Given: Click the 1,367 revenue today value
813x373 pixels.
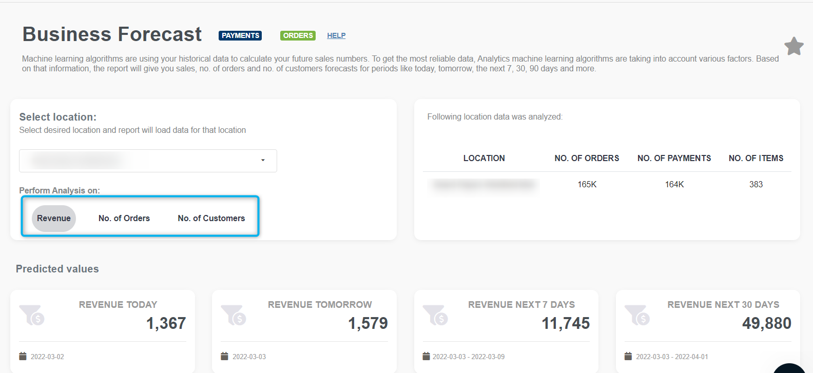Looking at the screenshot, I should 166,323.
